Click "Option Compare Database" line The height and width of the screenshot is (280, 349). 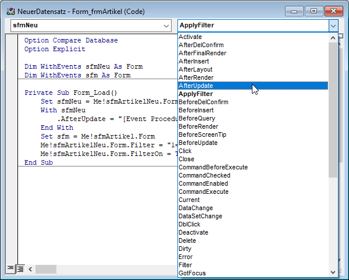point(71,40)
